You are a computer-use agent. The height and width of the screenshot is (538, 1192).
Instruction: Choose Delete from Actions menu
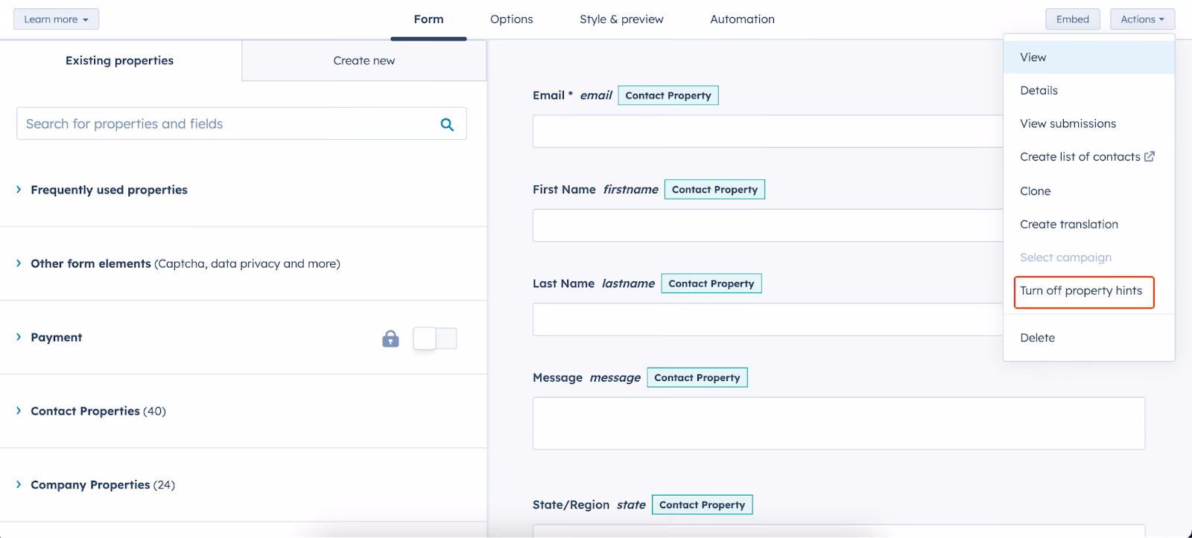click(1088, 338)
